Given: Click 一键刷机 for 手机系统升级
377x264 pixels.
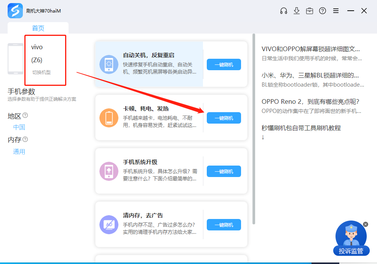Looking at the screenshot, I should tap(224, 172).
